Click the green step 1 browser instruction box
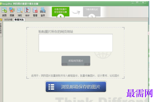 (x=61, y=12)
